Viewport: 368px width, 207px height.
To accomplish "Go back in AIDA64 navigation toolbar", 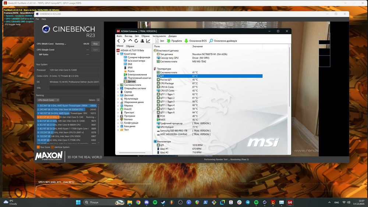I will [x=118, y=41].
